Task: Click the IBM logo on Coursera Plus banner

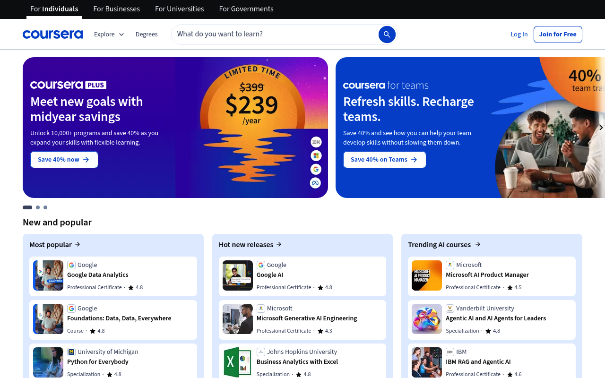Action: [316, 142]
